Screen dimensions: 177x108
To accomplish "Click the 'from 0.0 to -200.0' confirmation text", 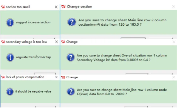I will tap(122, 92).
